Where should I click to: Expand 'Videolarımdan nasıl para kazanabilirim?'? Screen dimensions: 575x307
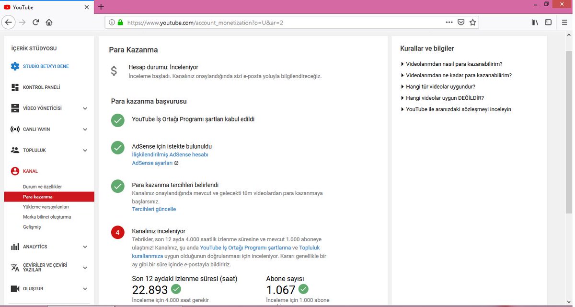451,64
